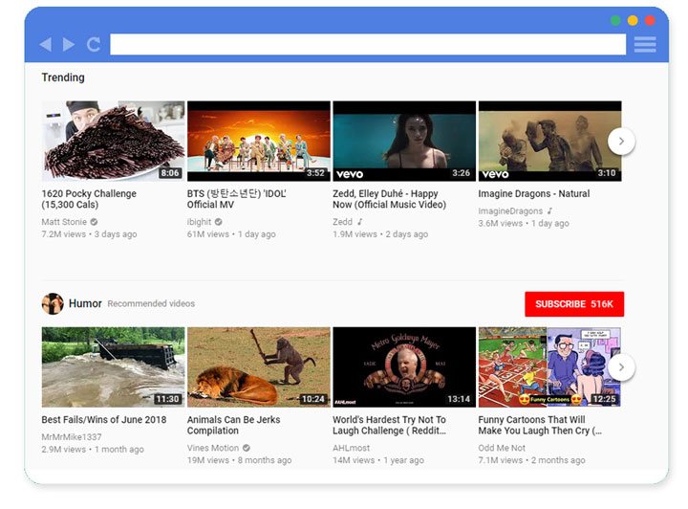Viewport: 688px width, 509px height.
Task: Click music note icon beside Zedd
Action: coord(360,222)
